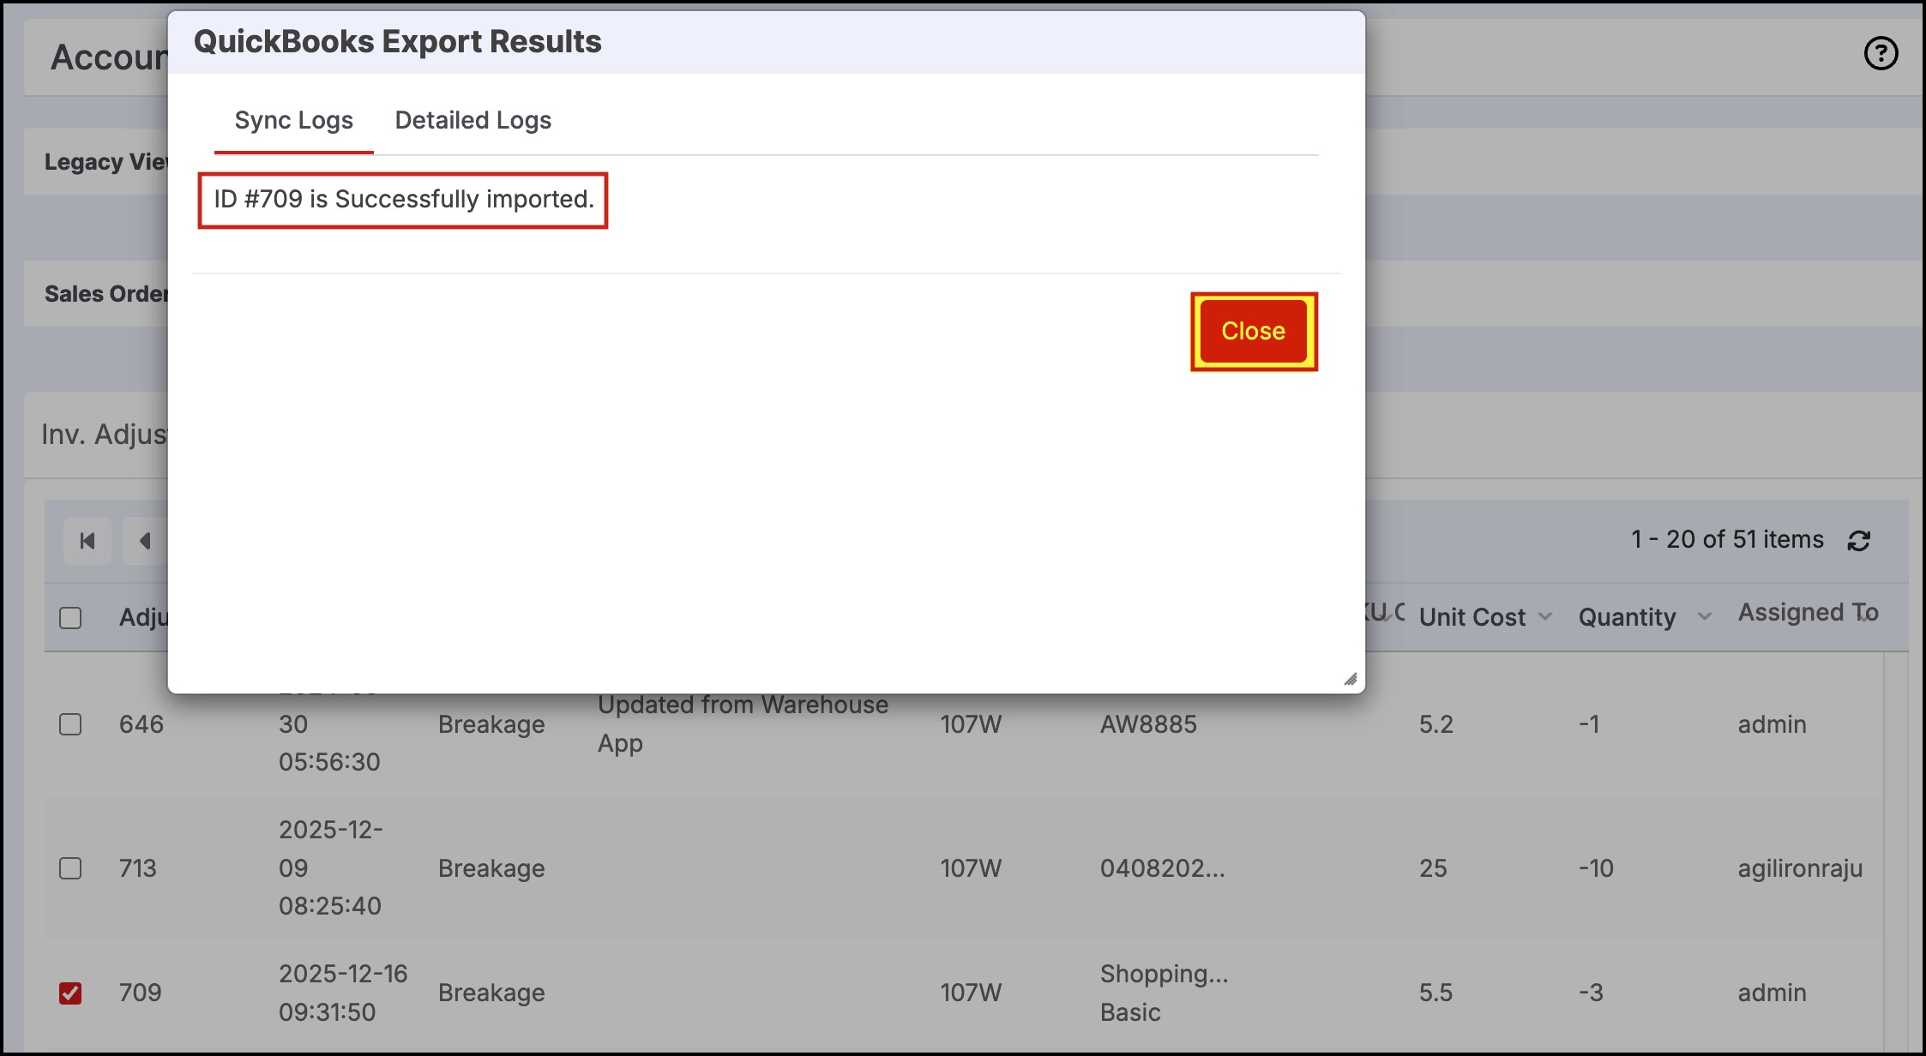Click the successfully imported log message
The width and height of the screenshot is (1926, 1056).
pos(403,200)
